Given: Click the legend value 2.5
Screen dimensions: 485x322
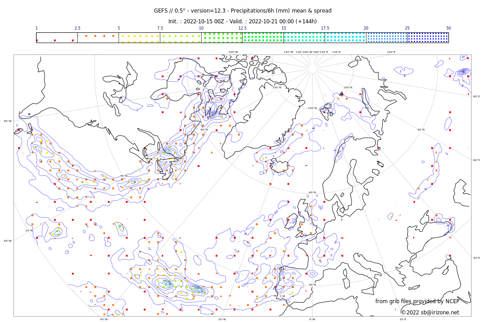Looking at the screenshot, I should (77, 28).
